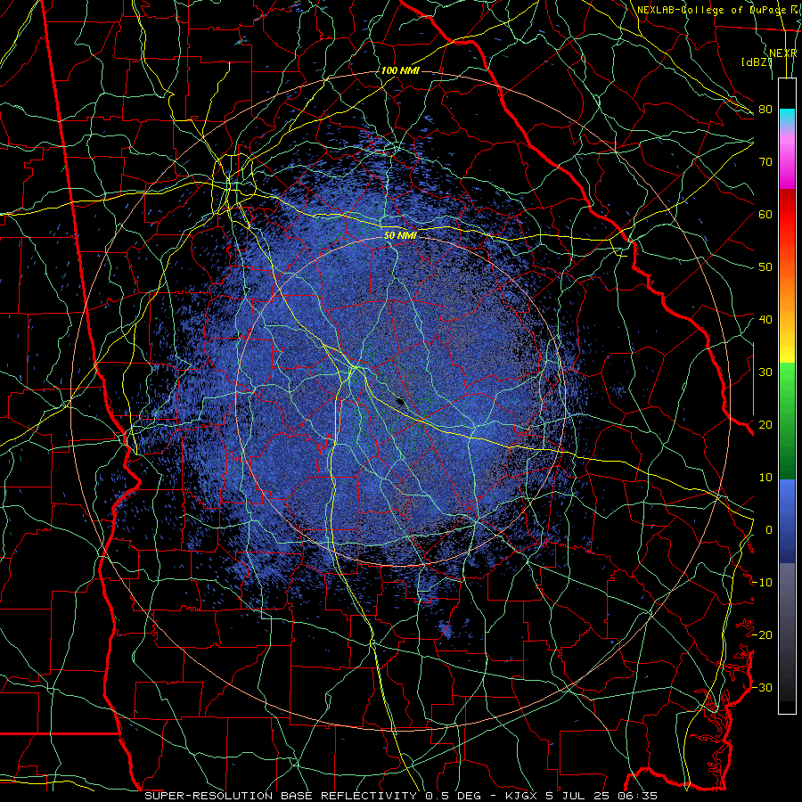The height and width of the screenshot is (802, 802).
Task: Click the 10 value on the color scale
Action: point(765,478)
